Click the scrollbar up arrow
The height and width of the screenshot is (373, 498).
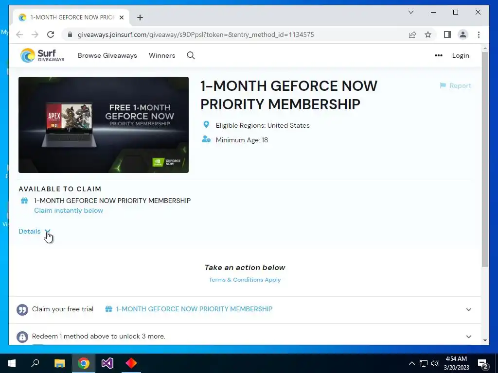(x=485, y=49)
